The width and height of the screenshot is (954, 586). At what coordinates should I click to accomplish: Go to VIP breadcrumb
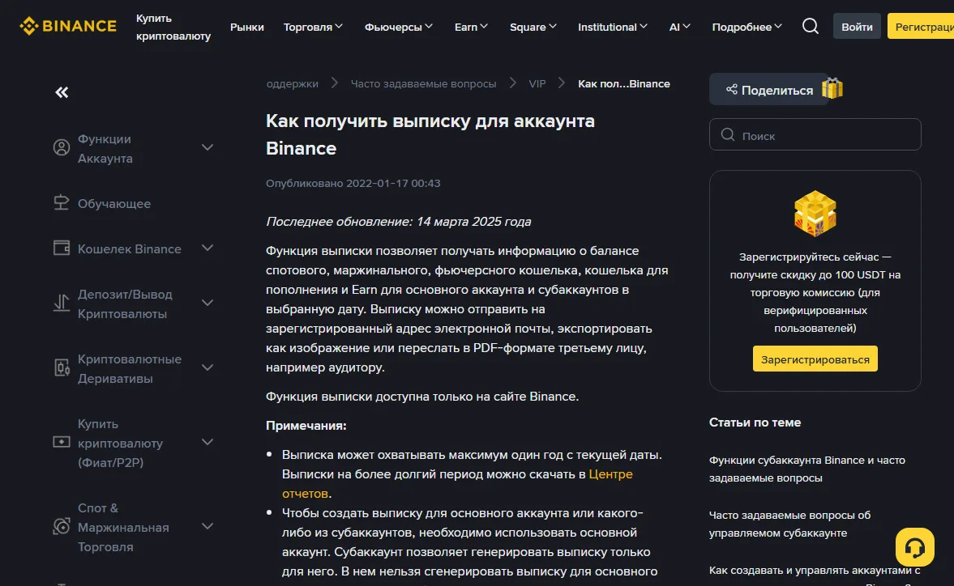537,84
